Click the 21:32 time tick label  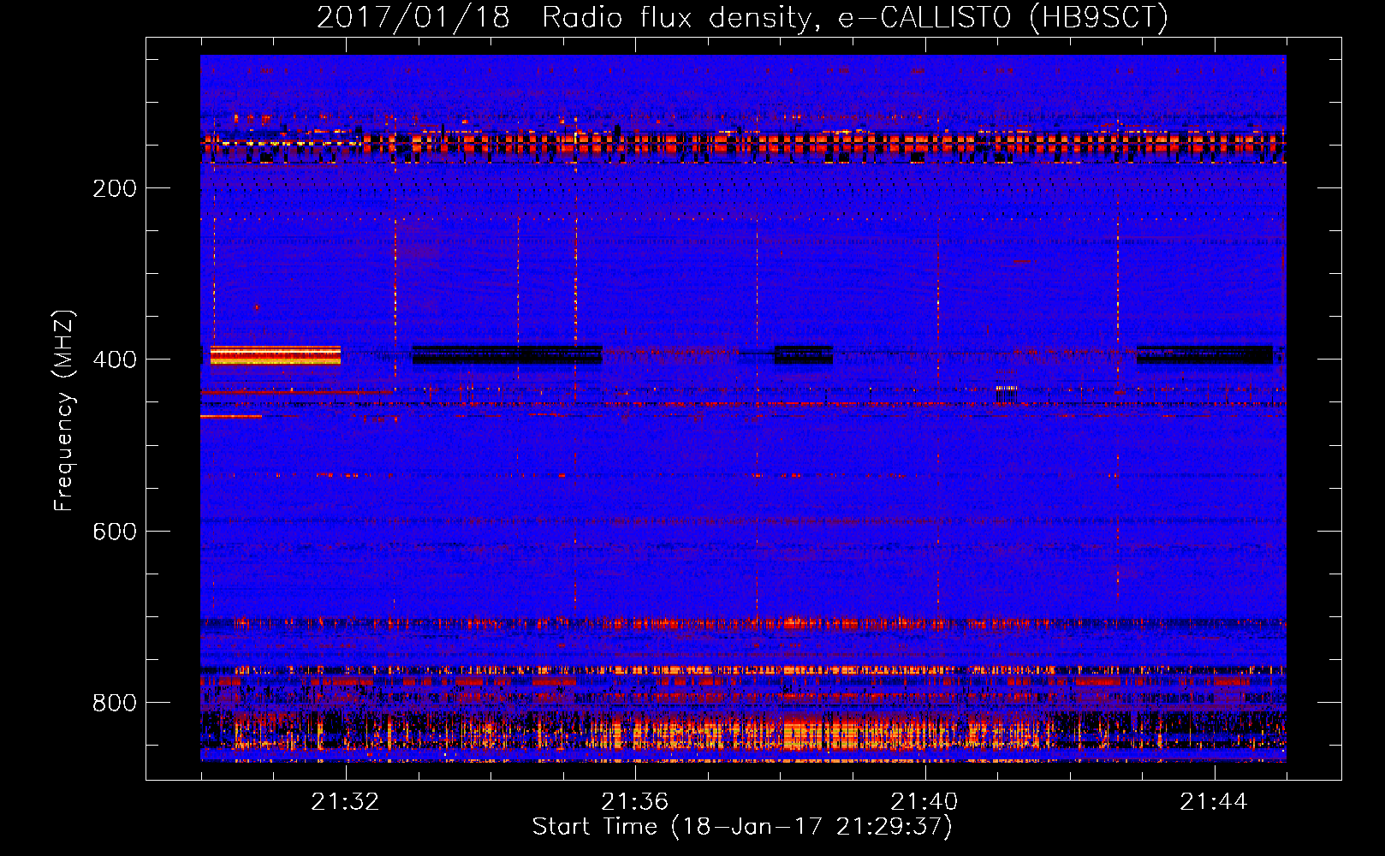point(345,802)
